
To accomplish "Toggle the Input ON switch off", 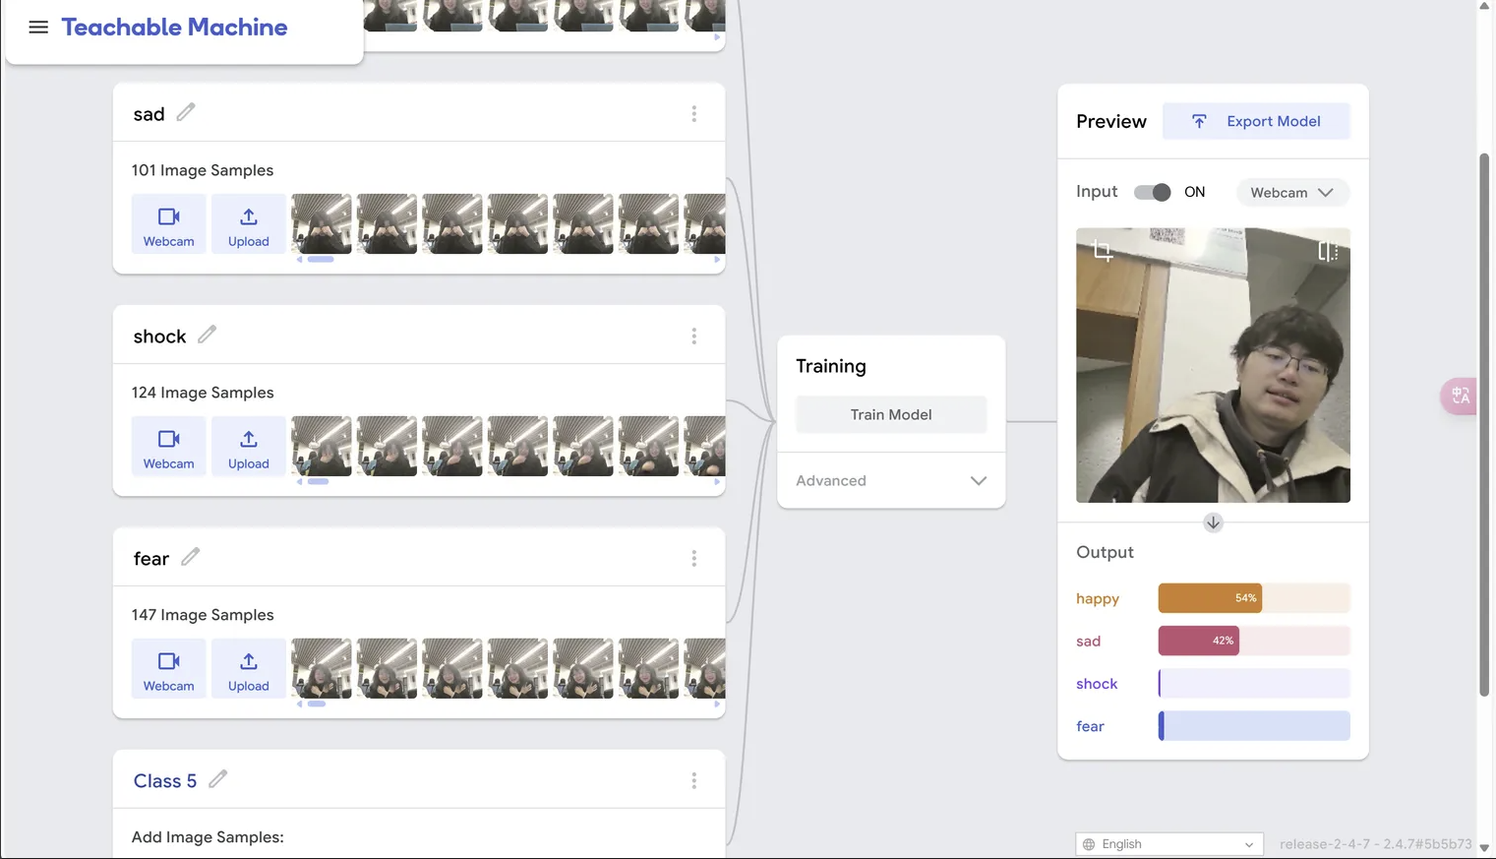I will pyautogui.click(x=1152, y=192).
